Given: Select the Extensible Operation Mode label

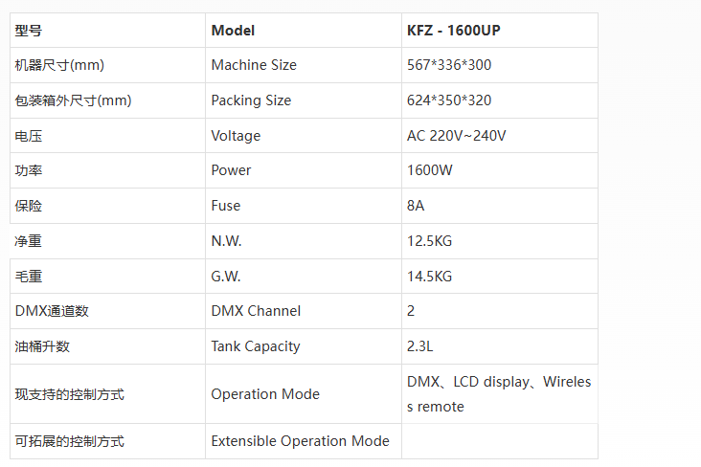Looking at the screenshot, I should click(x=300, y=441).
